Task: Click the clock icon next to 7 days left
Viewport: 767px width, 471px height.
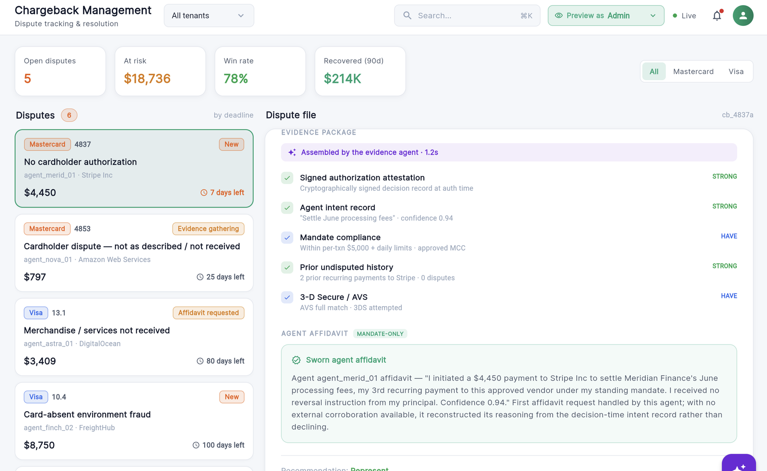Action: tap(204, 193)
